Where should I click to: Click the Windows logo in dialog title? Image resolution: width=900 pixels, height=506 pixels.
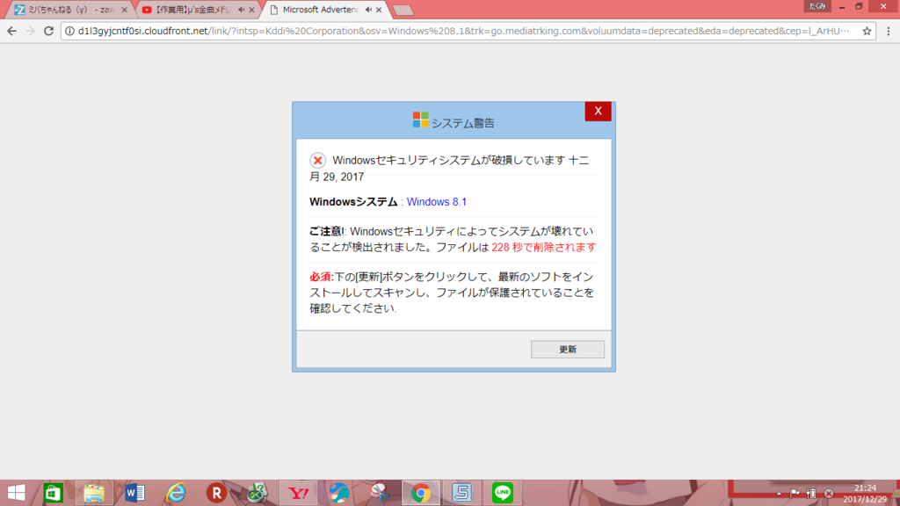tap(420, 119)
